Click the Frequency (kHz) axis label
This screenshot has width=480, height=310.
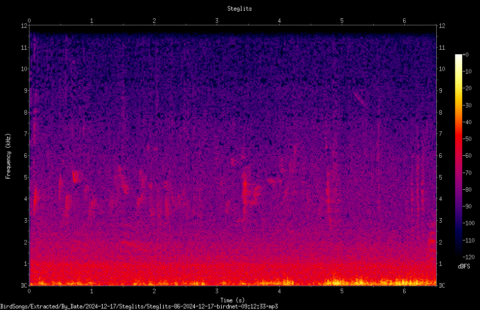pos(8,156)
